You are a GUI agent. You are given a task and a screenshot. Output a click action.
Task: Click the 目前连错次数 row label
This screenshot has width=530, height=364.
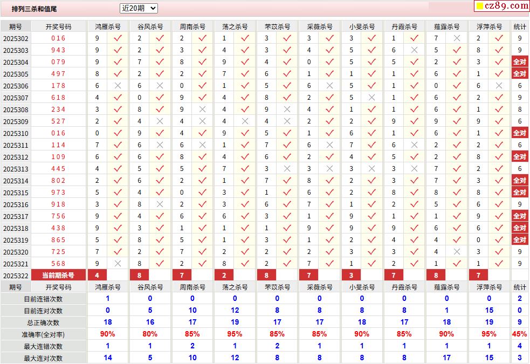tap(43, 299)
